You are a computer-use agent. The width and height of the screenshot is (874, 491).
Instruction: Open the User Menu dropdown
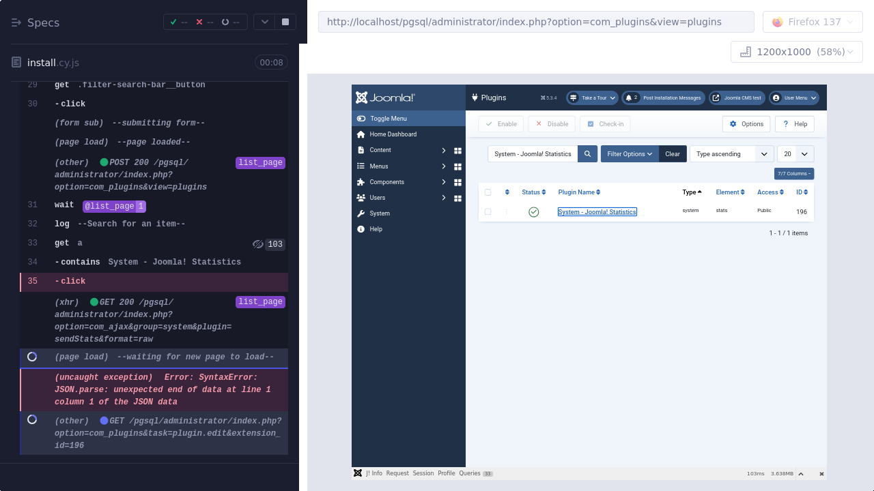click(794, 98)
